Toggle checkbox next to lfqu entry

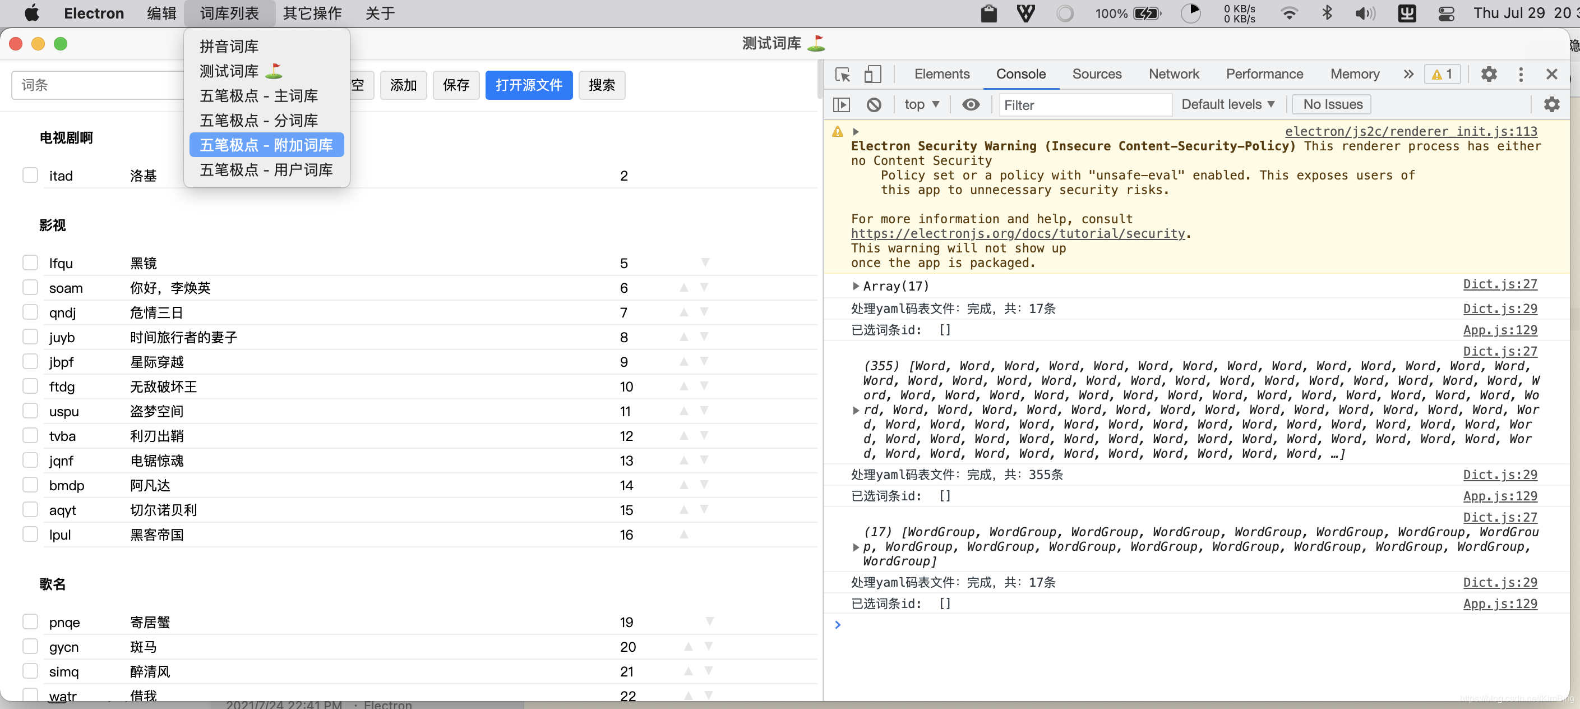(29, 263)
